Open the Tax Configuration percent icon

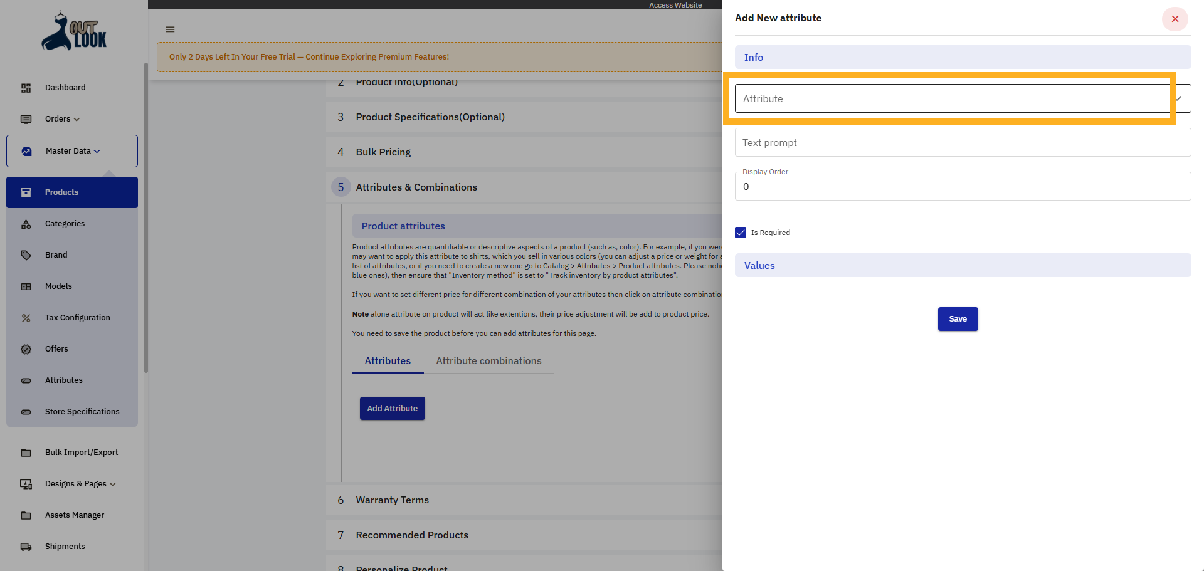(26, 318)
